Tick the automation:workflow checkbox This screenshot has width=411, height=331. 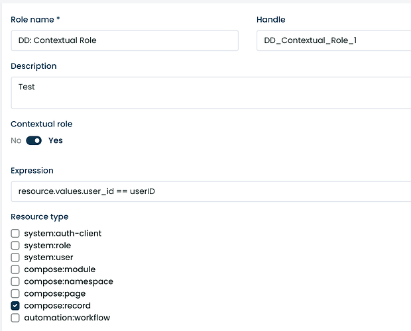tap(15, 318)
